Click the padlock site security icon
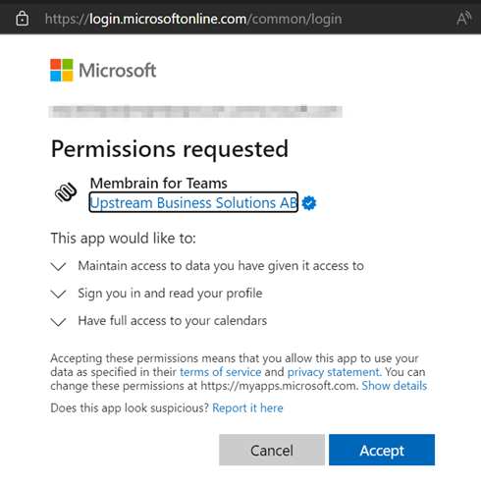The height and width of the screenshot is (485, 481). coord(22,19)
